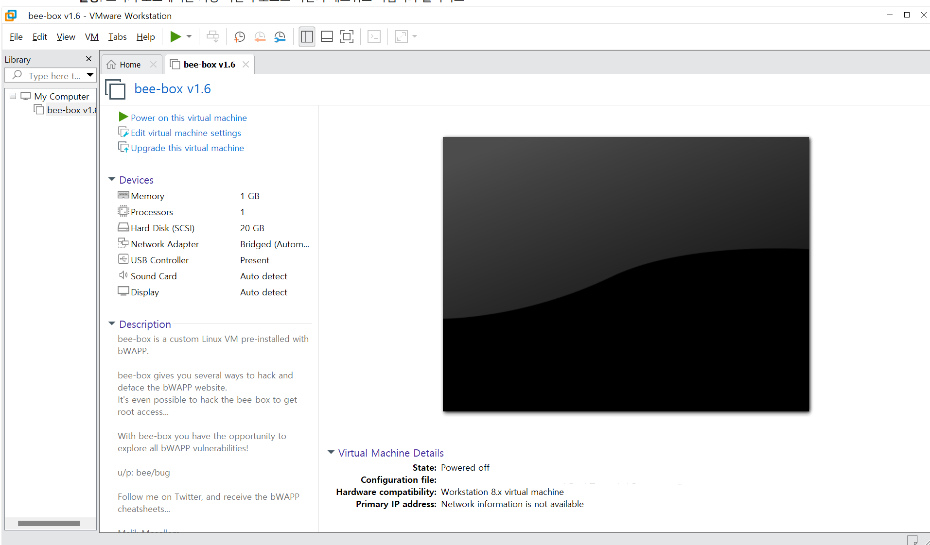This screenshot has height=545, width=930.
Task: Close the Home tab
Action: click(x=153, y=65)
